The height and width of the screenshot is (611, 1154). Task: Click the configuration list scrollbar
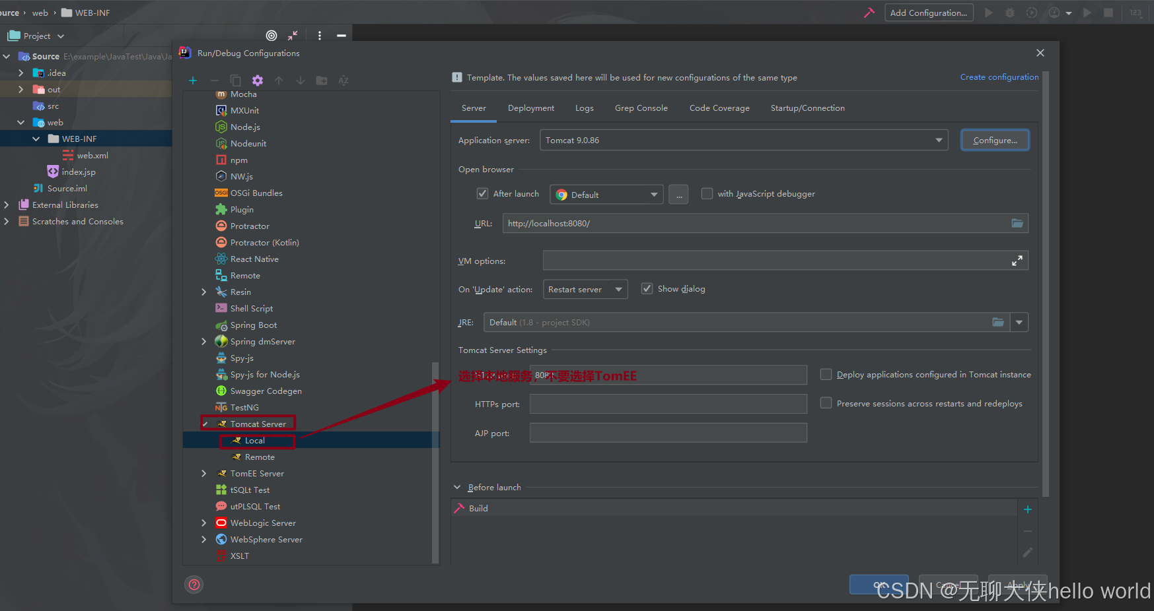point(435,462)
